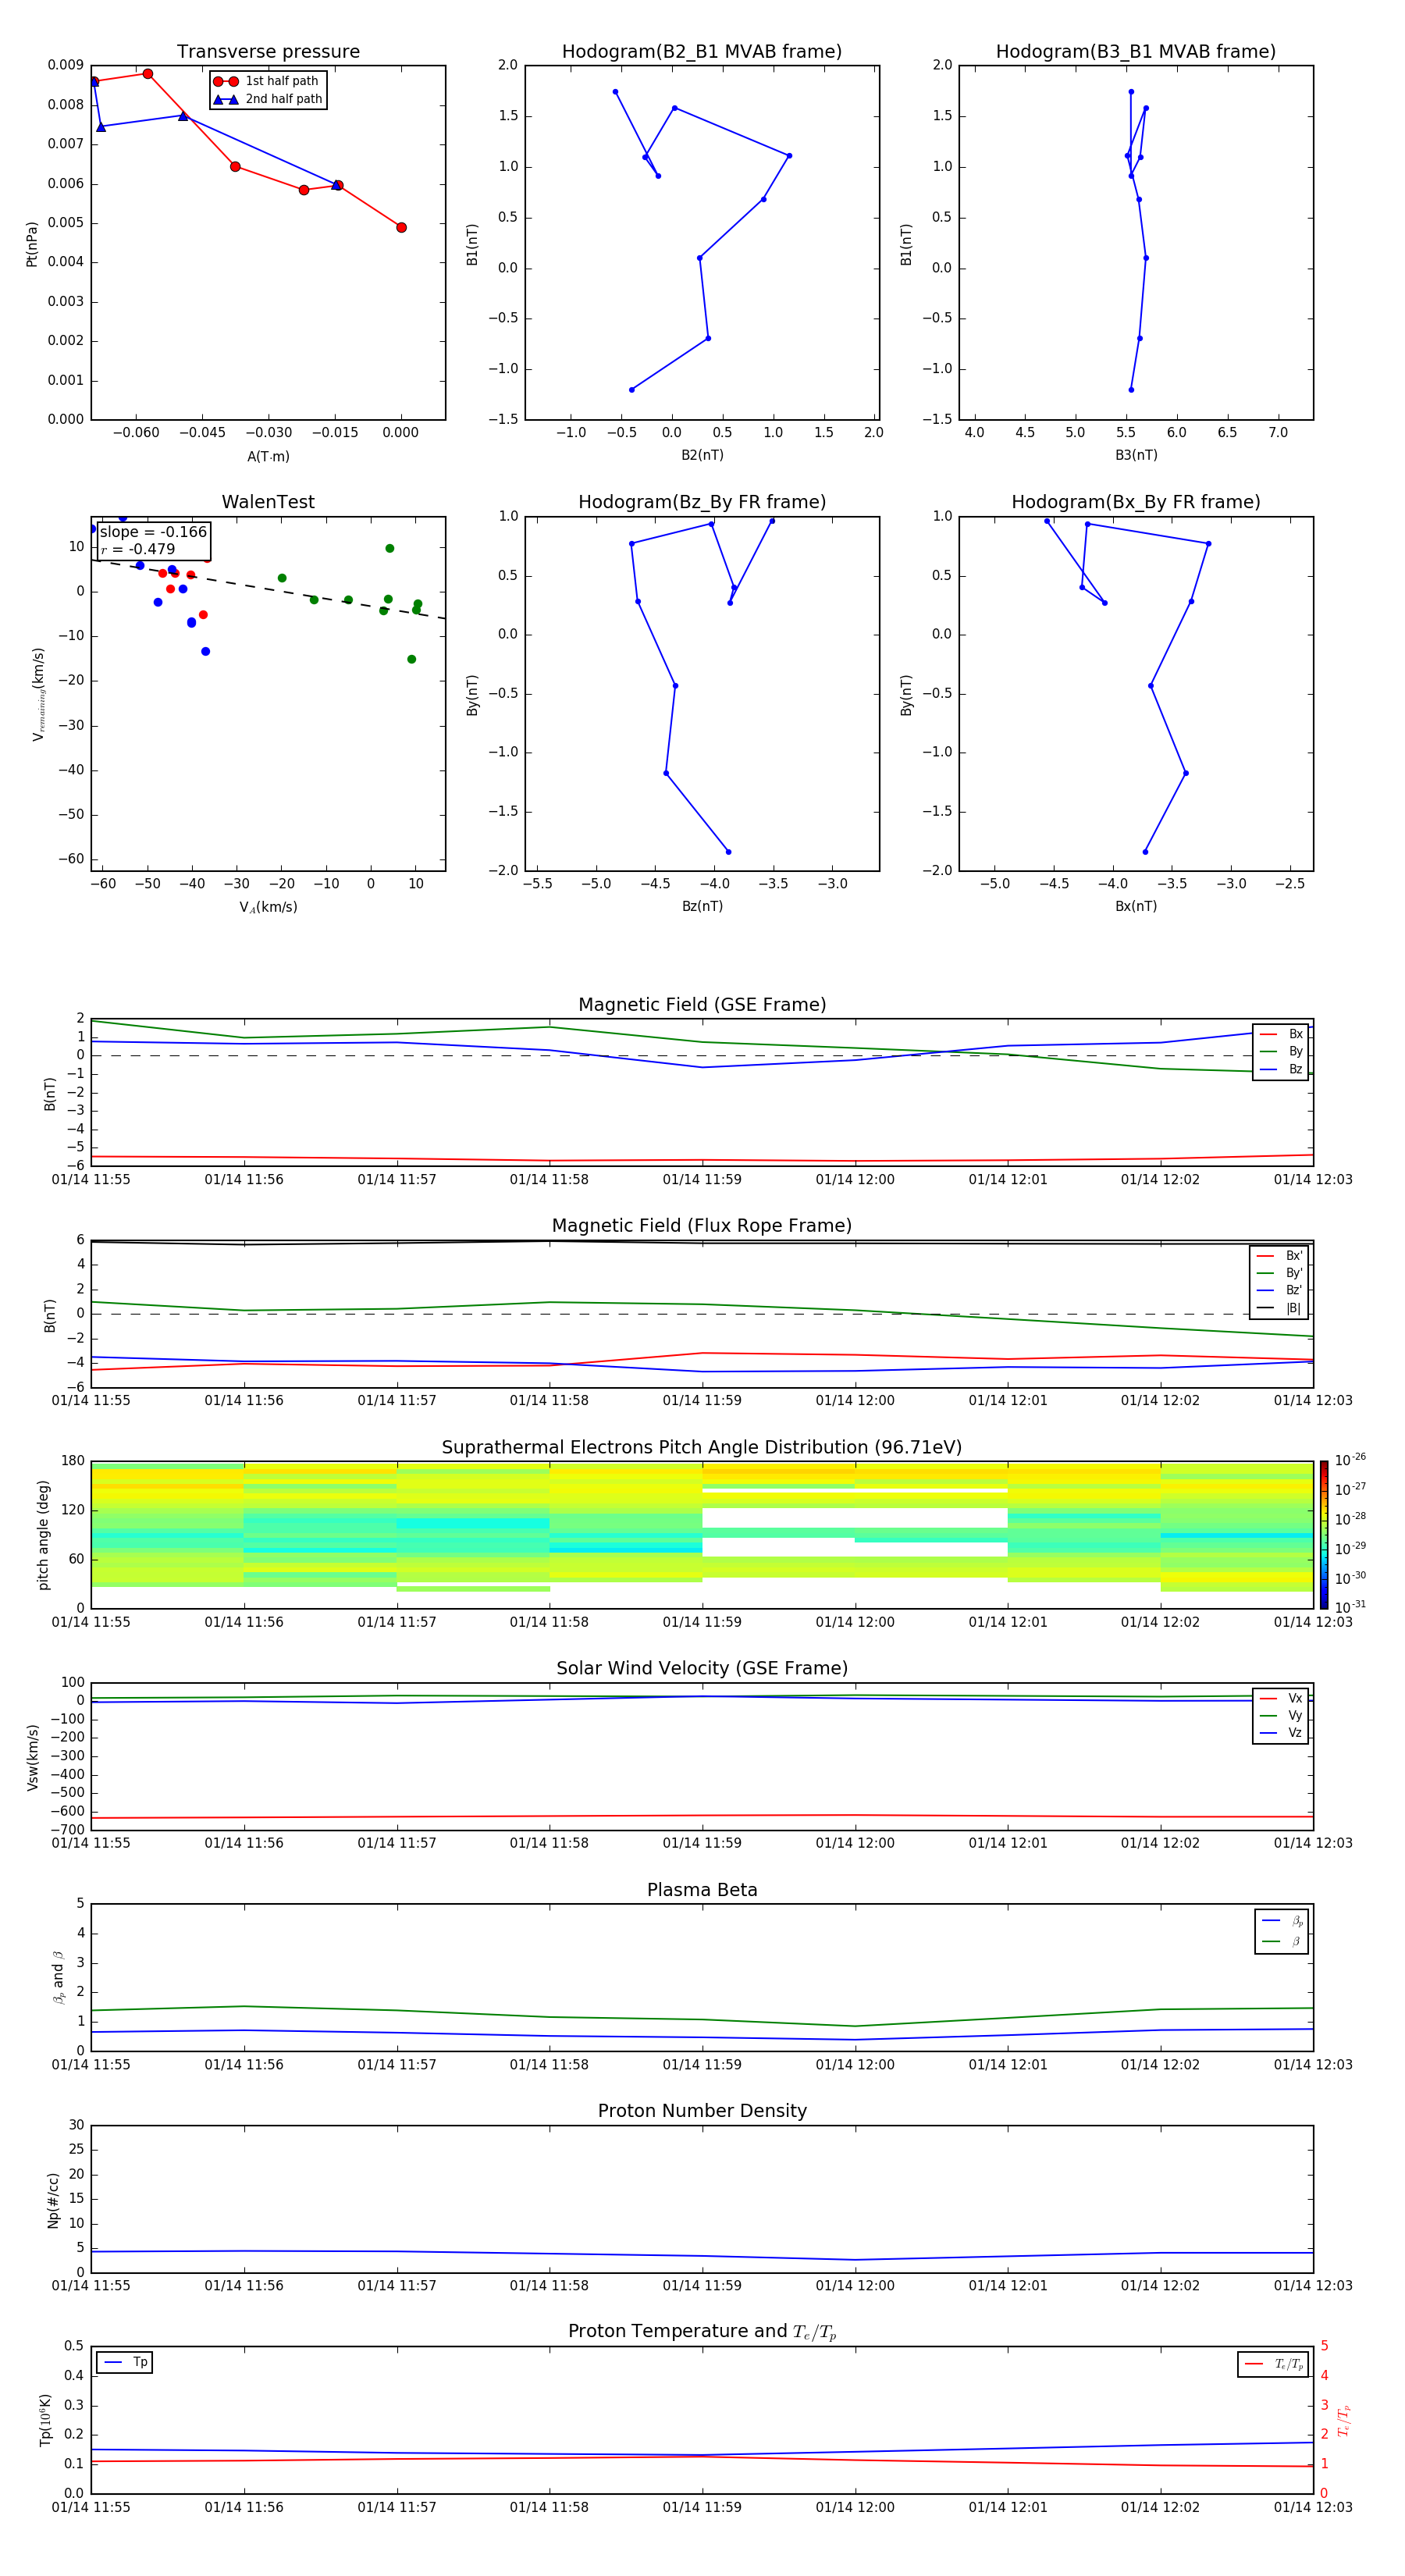The image size is (1405, 2576).
Task: Click the pitch angle spectrogram colorbar
Action: pos(1324,1535)
